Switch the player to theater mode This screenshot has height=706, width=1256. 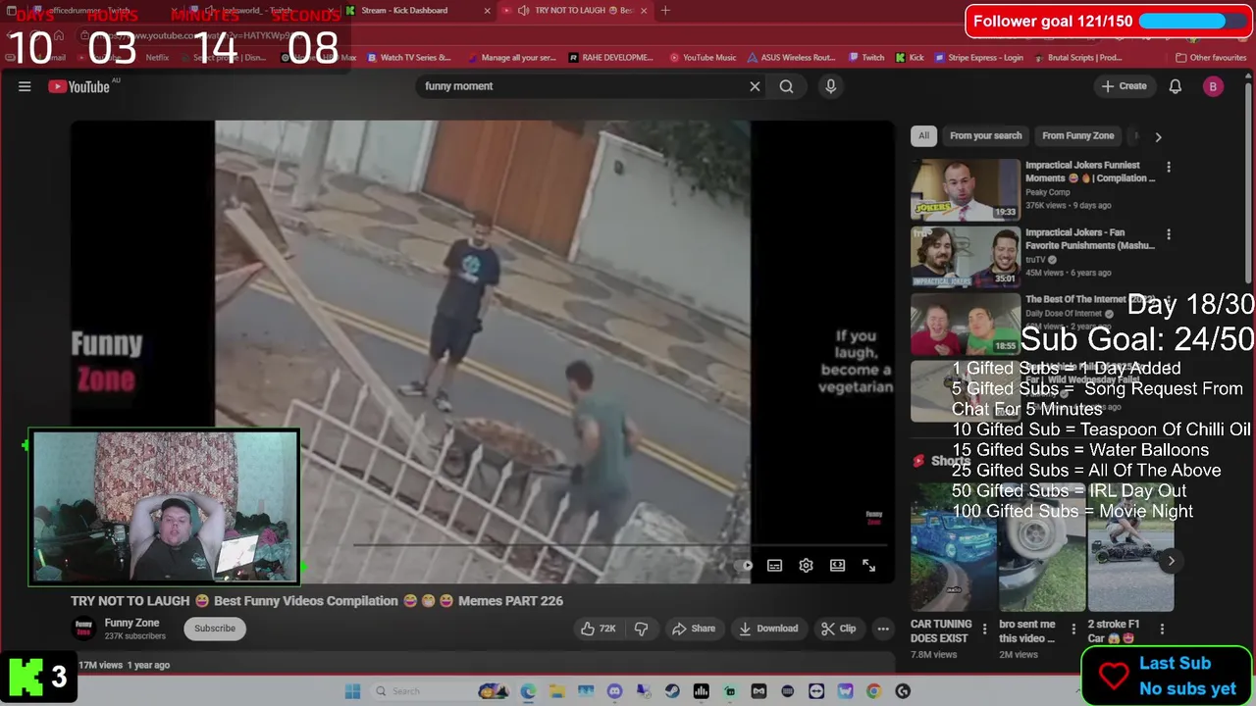837,566
